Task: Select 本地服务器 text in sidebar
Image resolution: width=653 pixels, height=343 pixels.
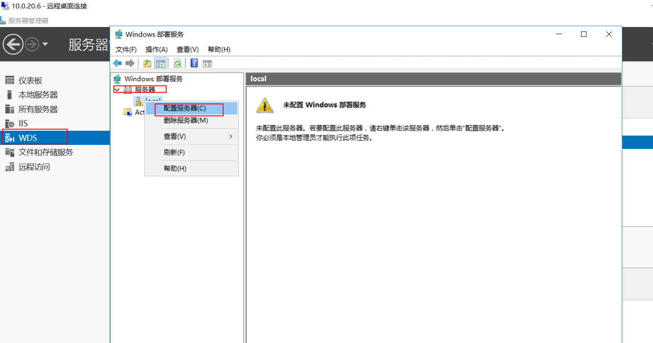Action: [x=38, y=95]
